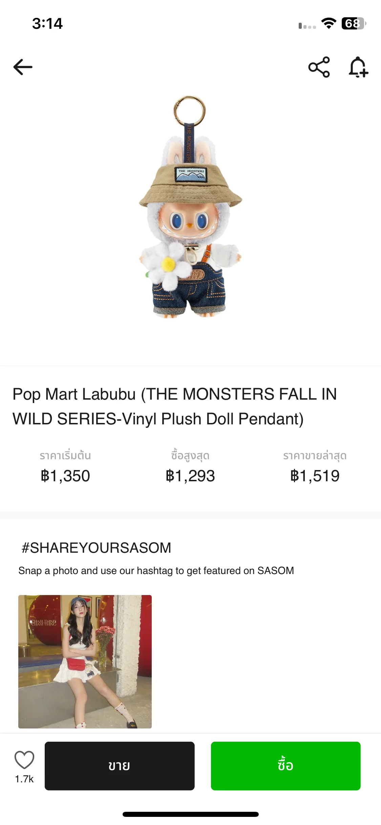This screenshot has height=825, width=381.
Task: Tap the back arrow icon
Action: 23,67
